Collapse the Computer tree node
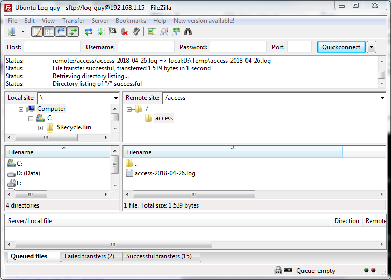 (21, 109)
